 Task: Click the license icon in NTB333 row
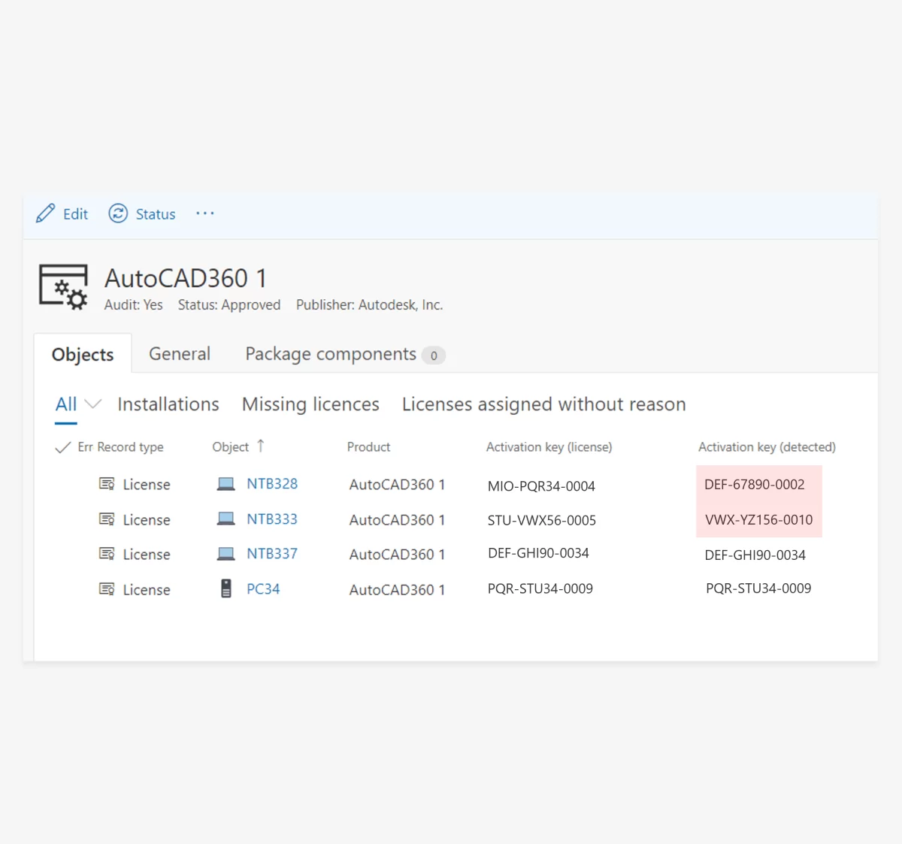[x=107, y=519]
